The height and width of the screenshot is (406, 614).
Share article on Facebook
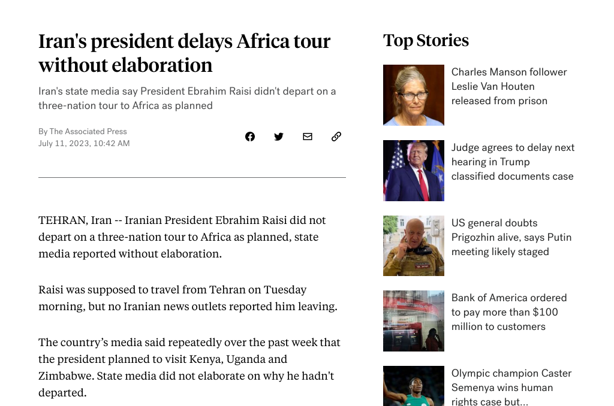(250, 137)
